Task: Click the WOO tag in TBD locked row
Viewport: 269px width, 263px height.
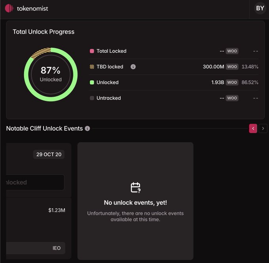Action: [x=232, y=67]
